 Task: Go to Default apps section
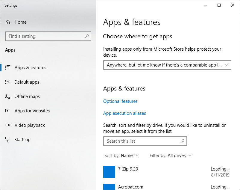27,82
